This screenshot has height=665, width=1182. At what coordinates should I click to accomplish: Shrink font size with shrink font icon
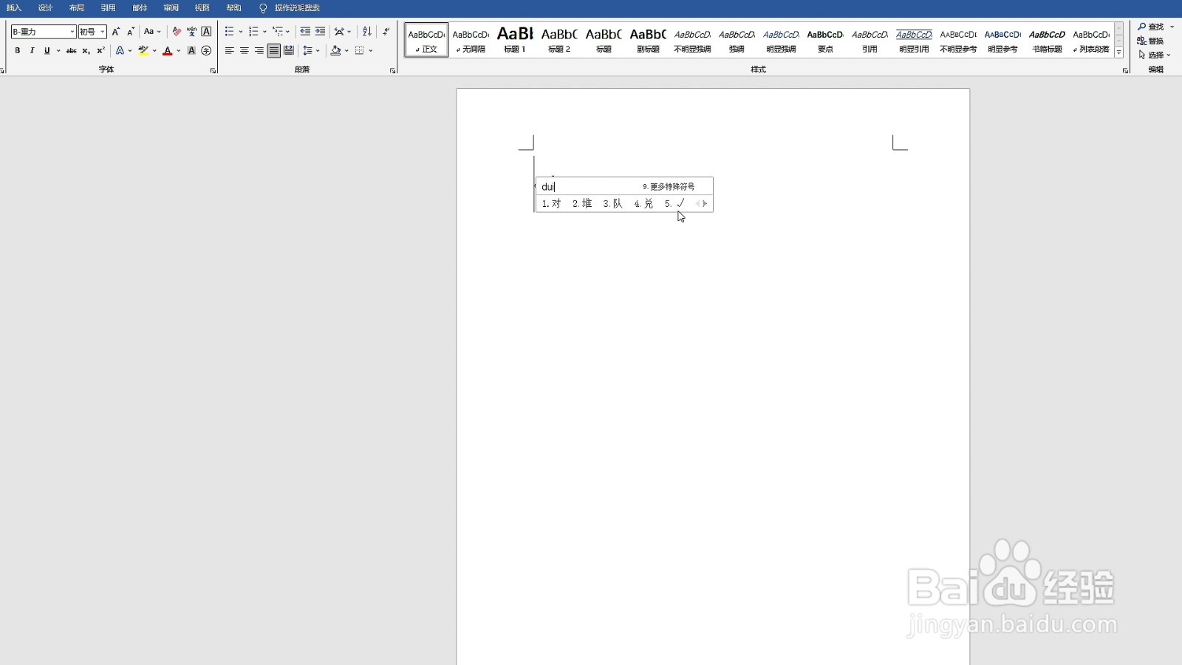pyautogui.click(x=131, y=32)
